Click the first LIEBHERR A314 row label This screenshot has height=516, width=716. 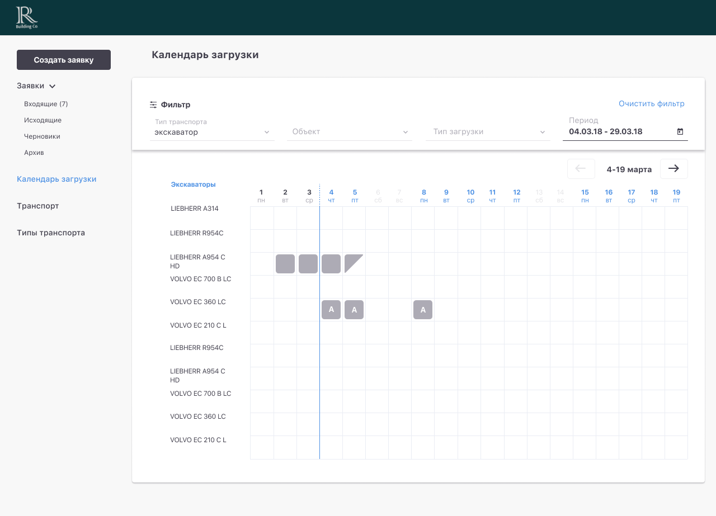195,209
